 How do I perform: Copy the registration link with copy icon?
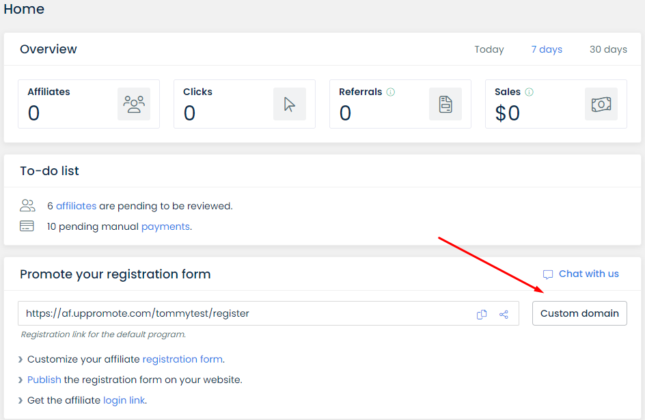coord(482,314)
